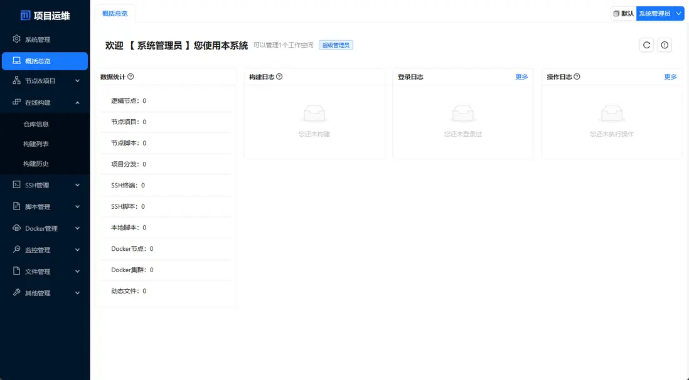689x380 pixels.
Task: Select the 概括总览 tab
Action: pos(115,14)
